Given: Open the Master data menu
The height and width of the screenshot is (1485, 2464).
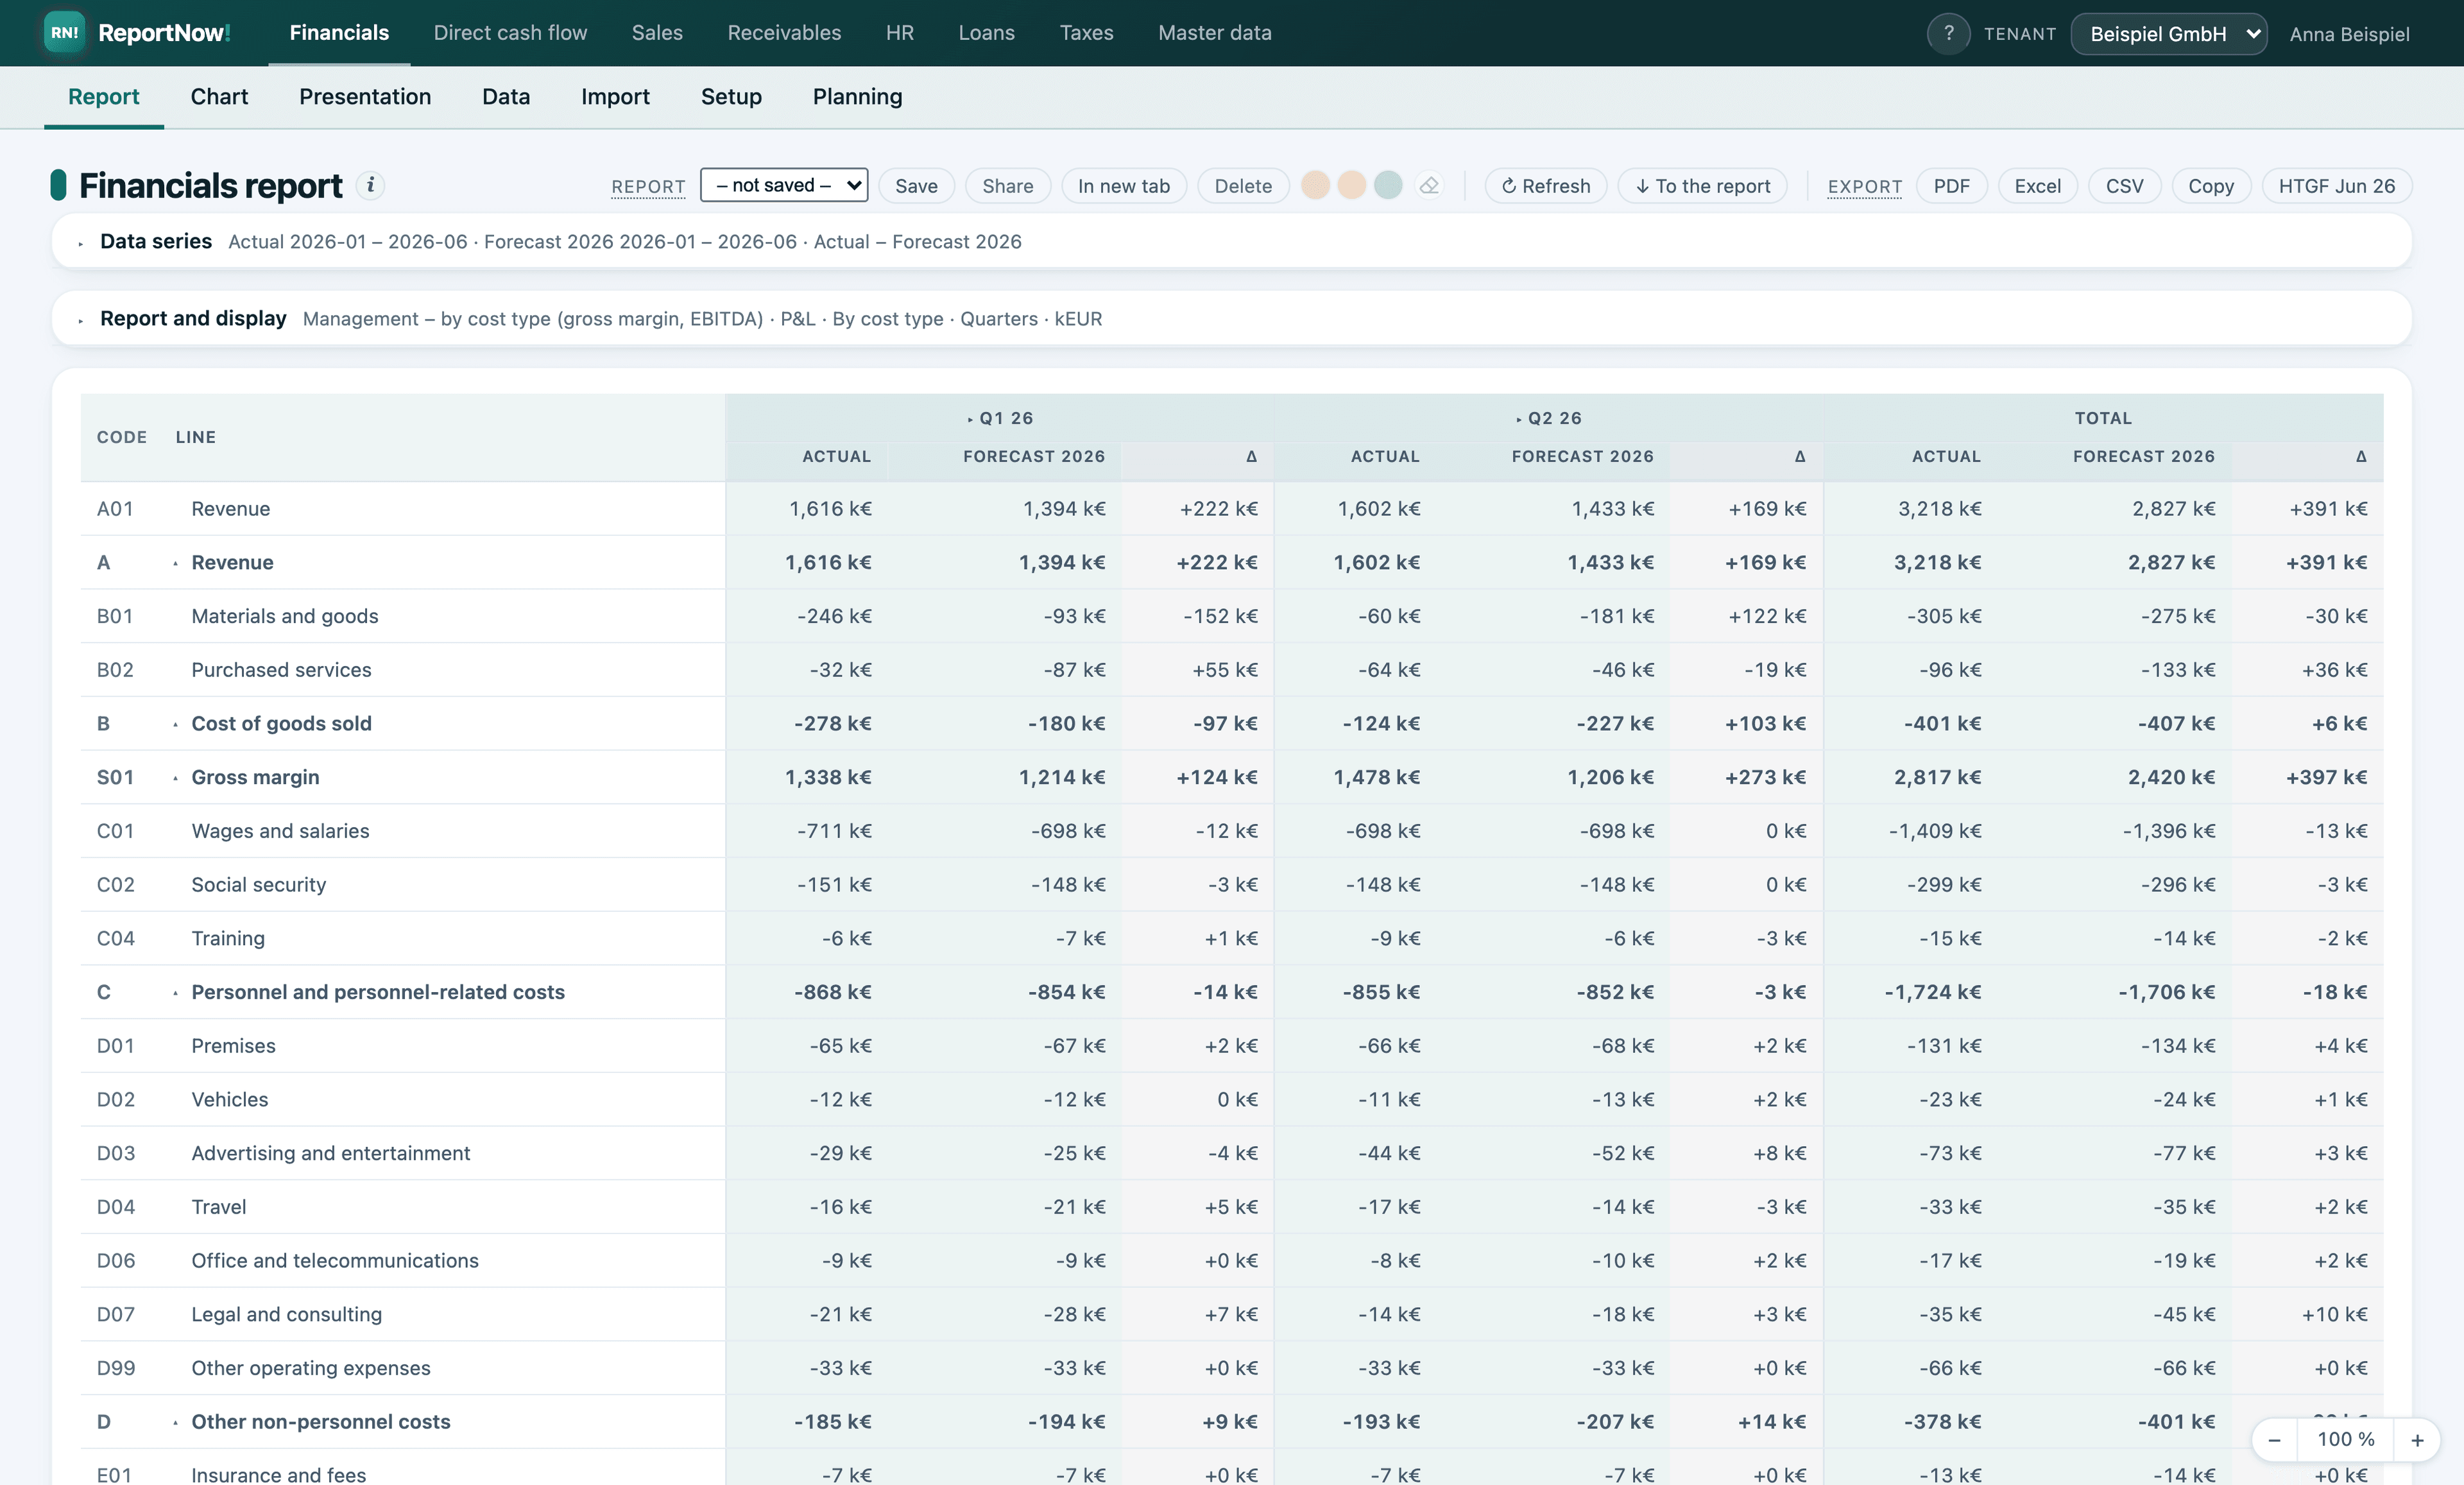Looking at the screenshot, I should (1215, 33).
